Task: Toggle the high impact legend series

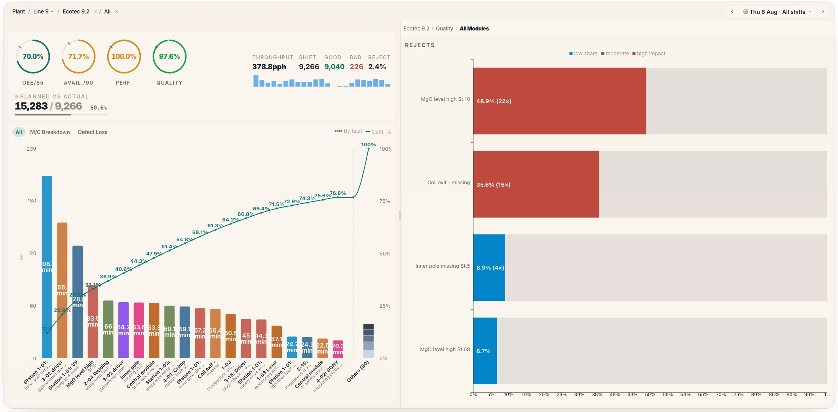Action: tap(649, 53)
